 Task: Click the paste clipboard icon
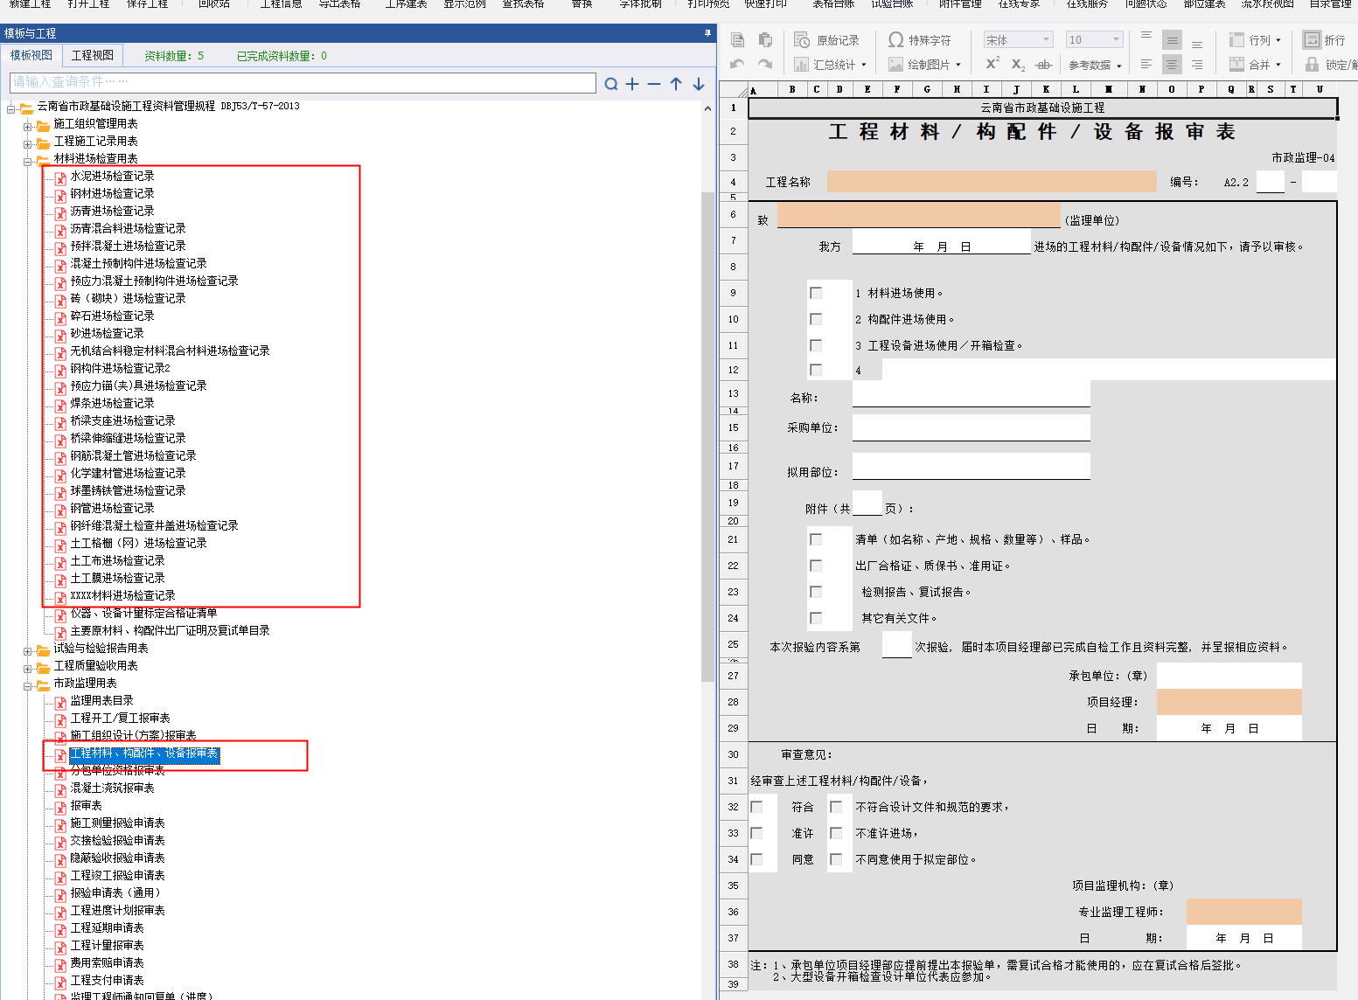click(766, 40)
